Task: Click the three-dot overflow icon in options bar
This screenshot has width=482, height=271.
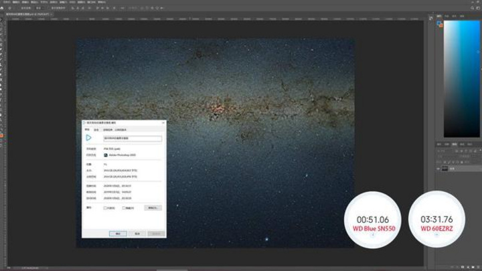Action: point(123,8)
